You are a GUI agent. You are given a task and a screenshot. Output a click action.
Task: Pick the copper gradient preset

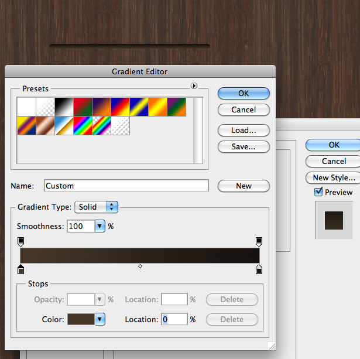(x=45, y=126)
